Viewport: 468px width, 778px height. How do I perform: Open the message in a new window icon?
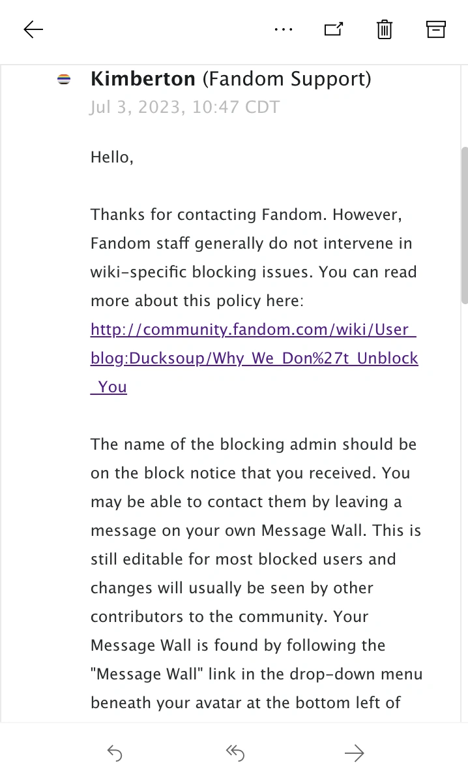[x=333, y=29]
